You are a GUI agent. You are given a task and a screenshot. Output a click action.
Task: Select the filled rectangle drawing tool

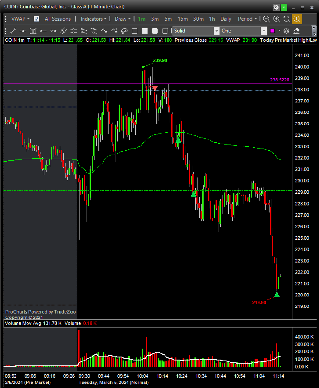pyautogui.click(x=144, y=31)
